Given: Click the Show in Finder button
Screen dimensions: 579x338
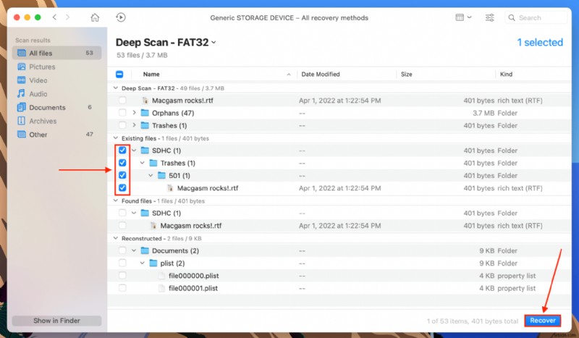Looking at the screenshot, I should 57,321.
